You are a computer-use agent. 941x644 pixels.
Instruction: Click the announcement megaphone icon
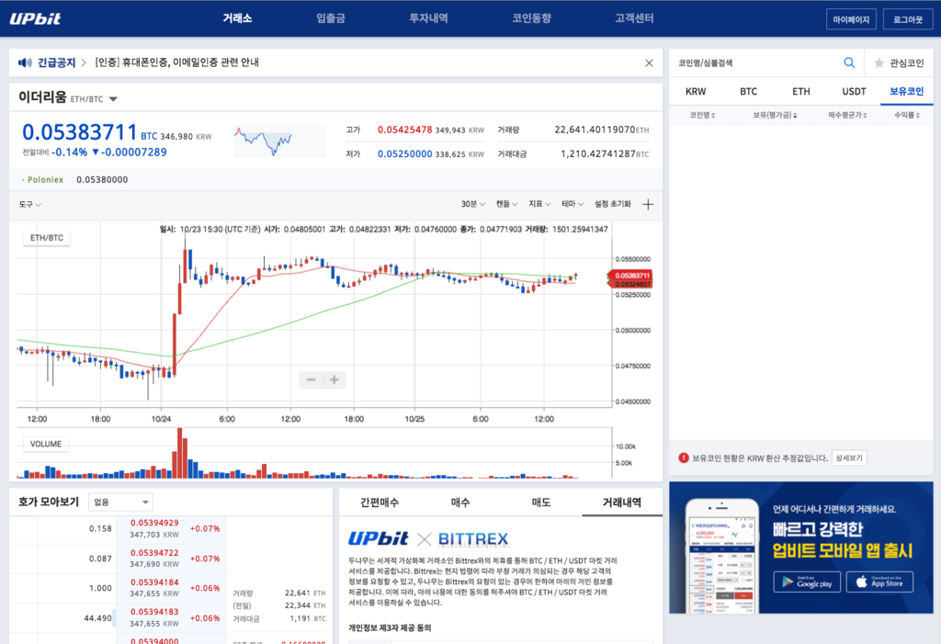coord(25,62)
